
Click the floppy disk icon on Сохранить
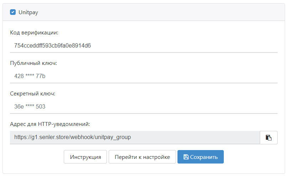(x=186, y=157)
